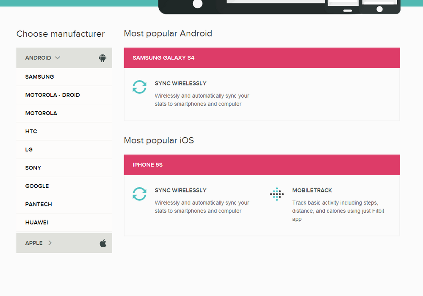The height and width of the screenshot is (296, 423).
Task: Click the Android robot icon
Action: tap(102, 58)
